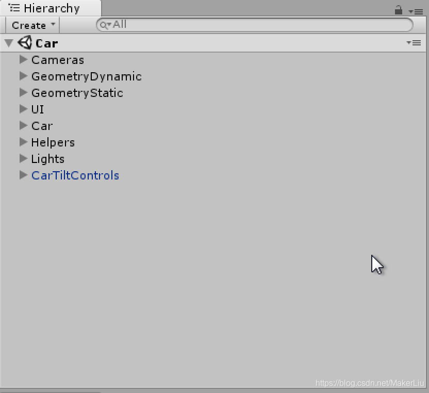Expand the UI object
Image resolution: width=429 pixels, height=393 pixels.
[x=24, y=109]
